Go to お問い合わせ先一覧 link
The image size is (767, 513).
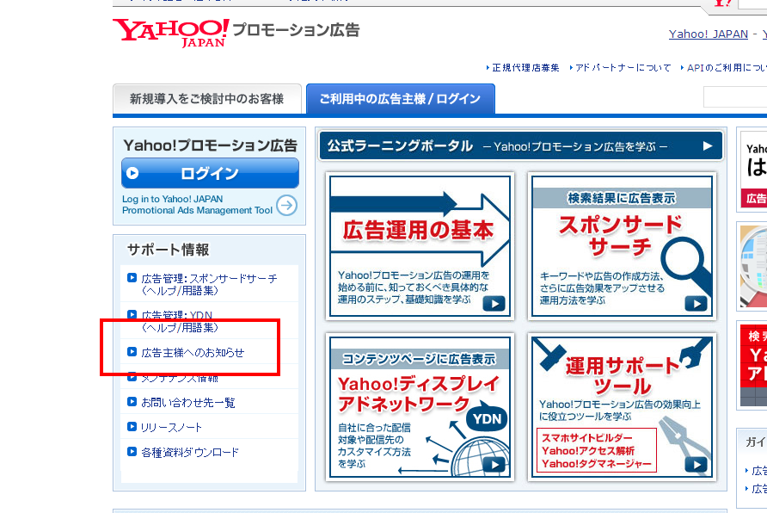pyautogui.click(x=188, y=402)
